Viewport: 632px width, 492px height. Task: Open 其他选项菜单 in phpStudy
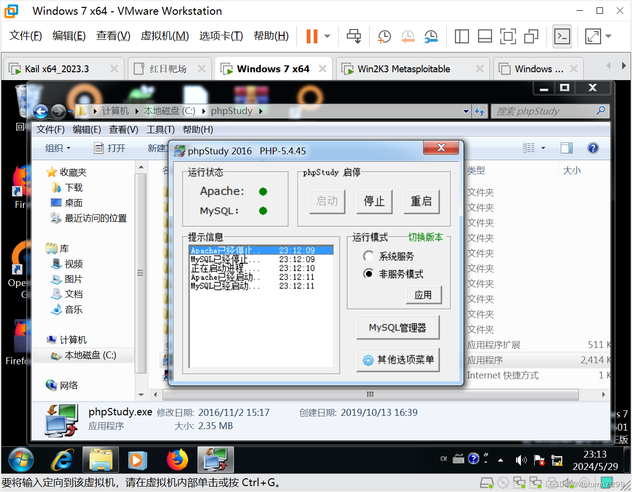[398, 360]
